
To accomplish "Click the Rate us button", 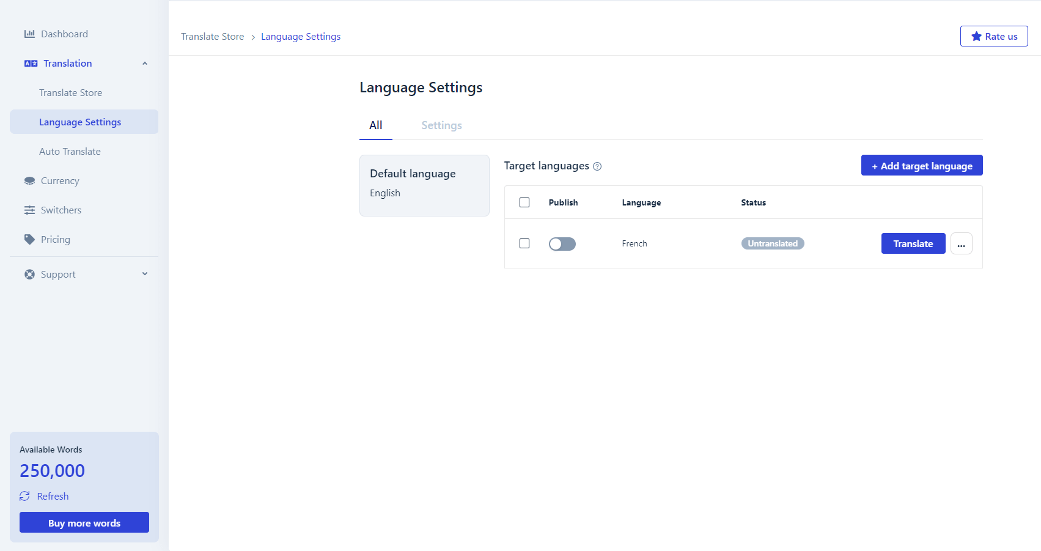I will [x=994, y=36].
